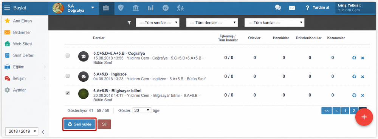Viewport: 378px width, 139px height.
Task: Open the institution building icon
Action: (x=135, y=8)
